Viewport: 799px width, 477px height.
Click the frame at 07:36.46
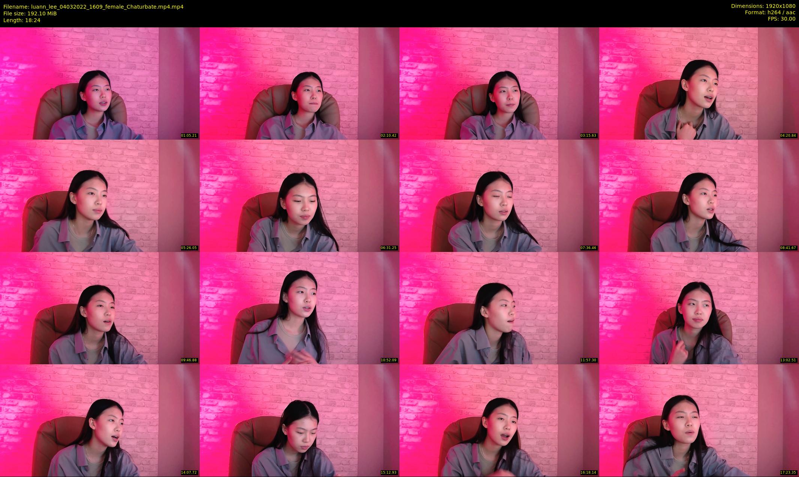[x=499, y=195]
